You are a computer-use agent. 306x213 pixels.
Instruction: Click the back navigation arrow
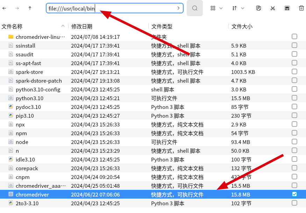coord(6,8)
